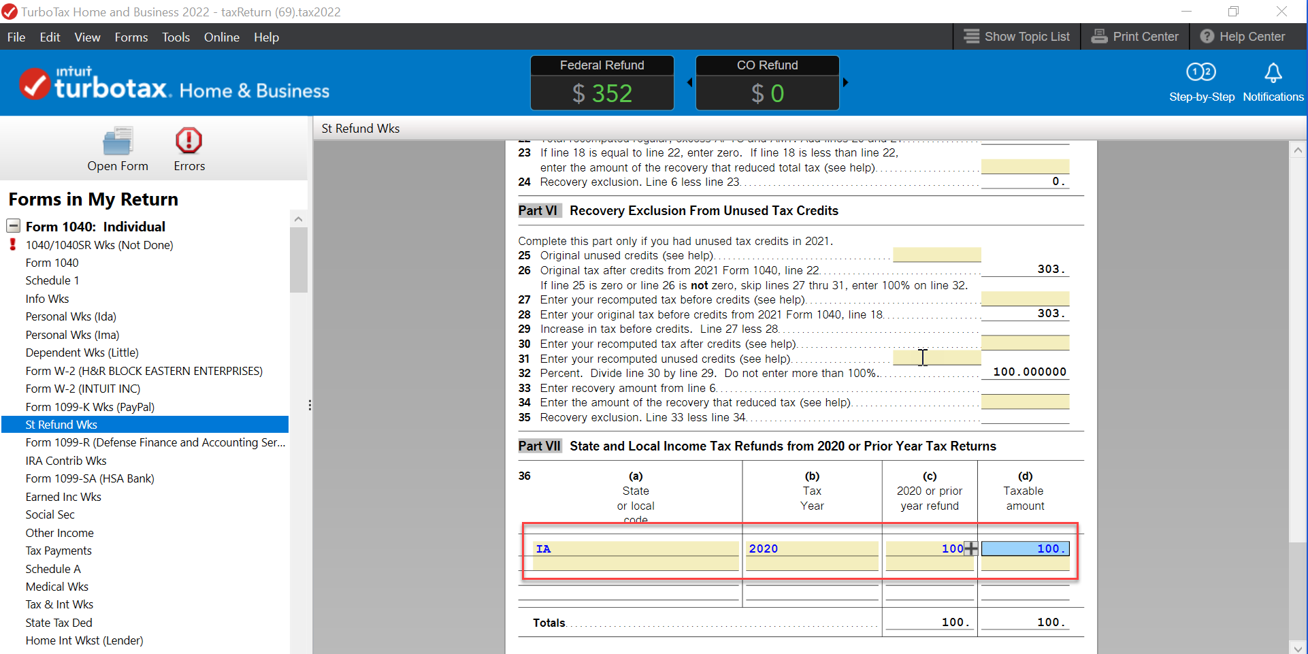Click the TurboTax logo checkmark

click(34, 84)
